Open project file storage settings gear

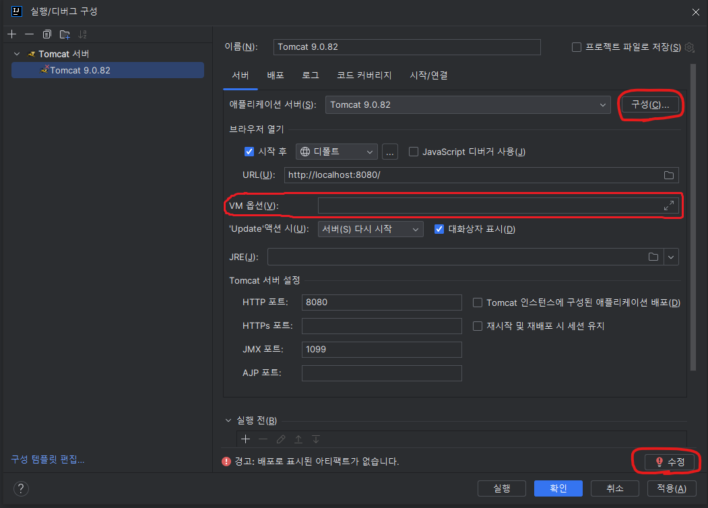(689, 47)
